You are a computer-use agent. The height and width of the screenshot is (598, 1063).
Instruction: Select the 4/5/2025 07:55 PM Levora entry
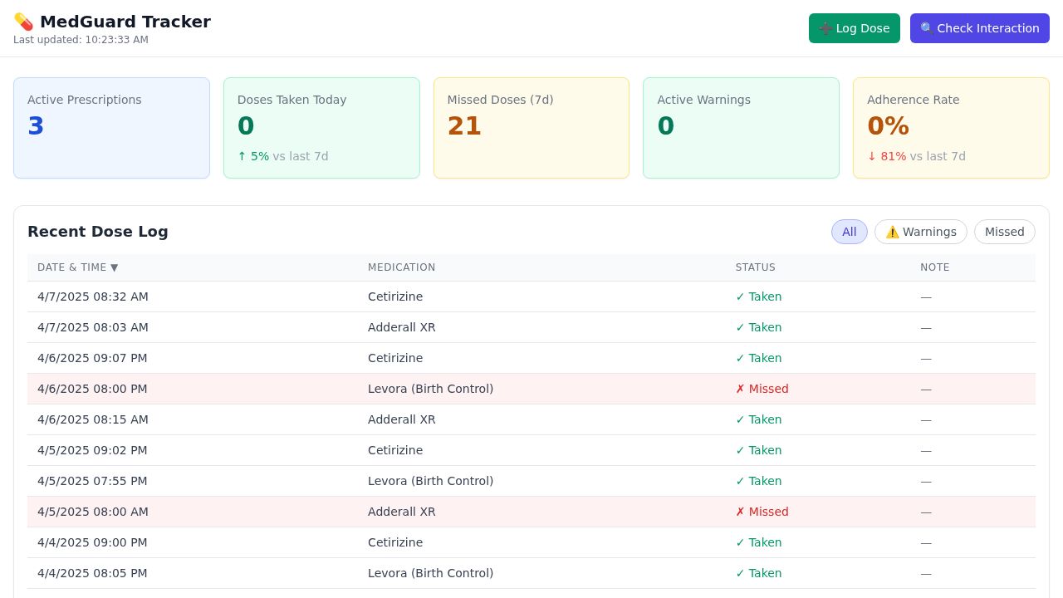(x=531, y=481)
